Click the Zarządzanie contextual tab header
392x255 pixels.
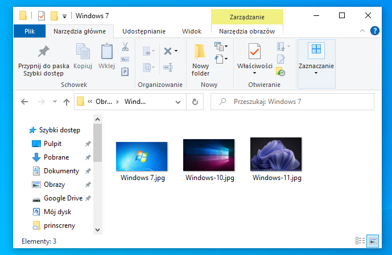coord(247,17)
